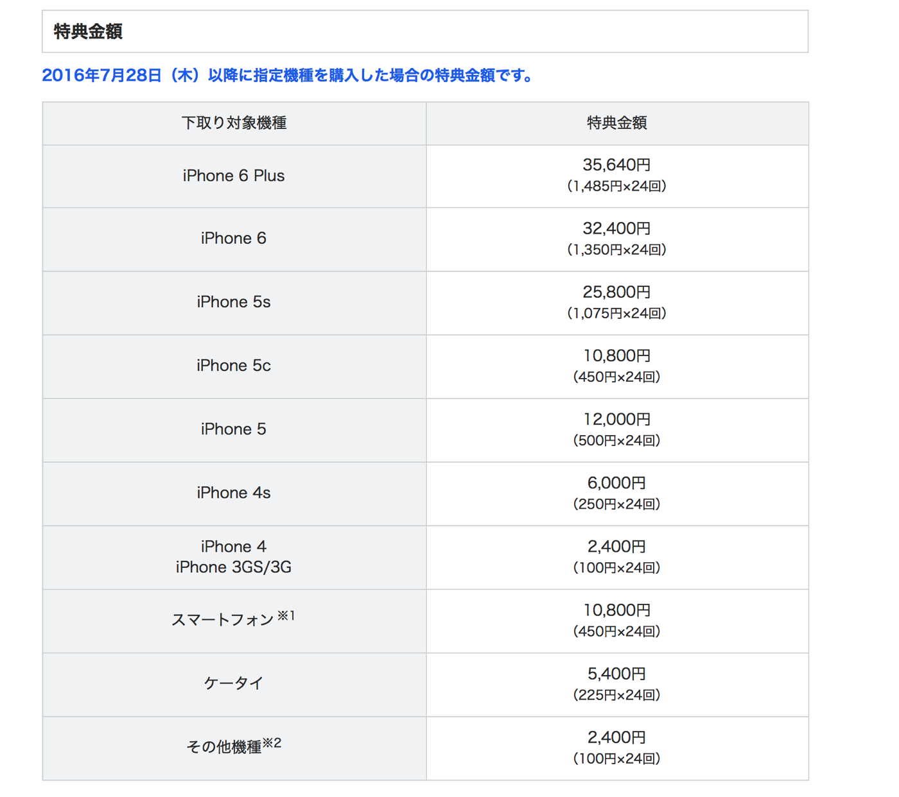Click the blue 2016年7月28日 notice text
The image size is (899, 797).
pos(288,76)
